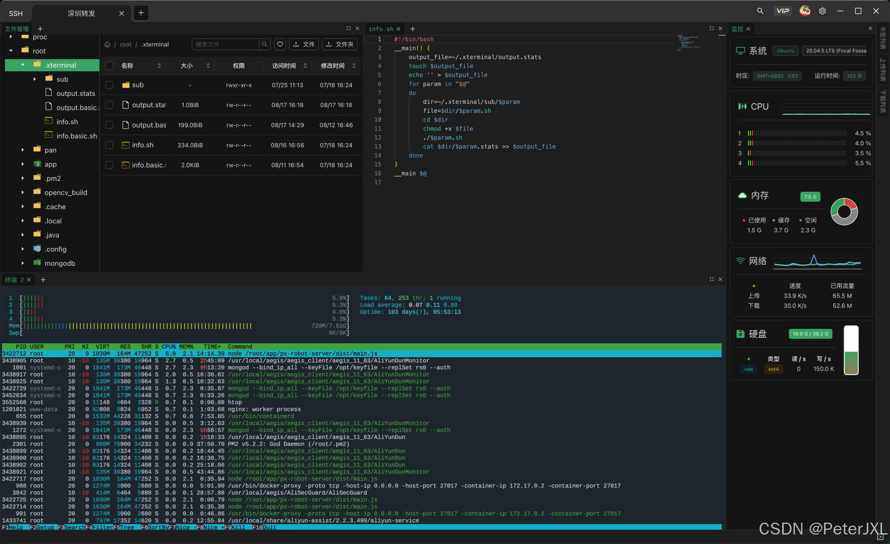The height and width of the screenshot is (544, 890).
Task: Click the editor minimap thumbnail
Action: (688, 43)
